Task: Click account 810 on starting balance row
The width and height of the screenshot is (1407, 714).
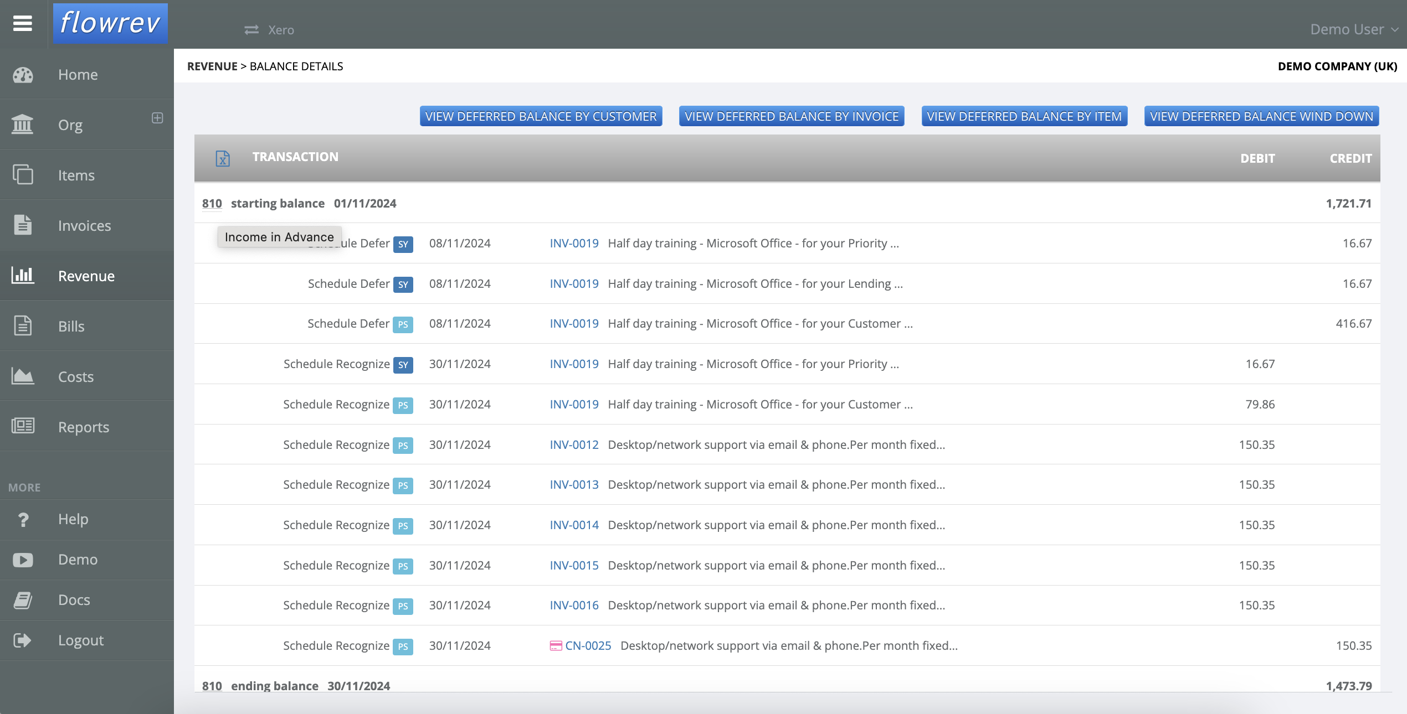Action: click(x=212, y=203)
